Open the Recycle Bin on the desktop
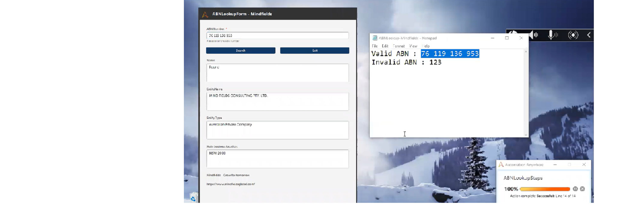Image resolution: width=637 pixels, height=216 pixels. tap(194, 198)
